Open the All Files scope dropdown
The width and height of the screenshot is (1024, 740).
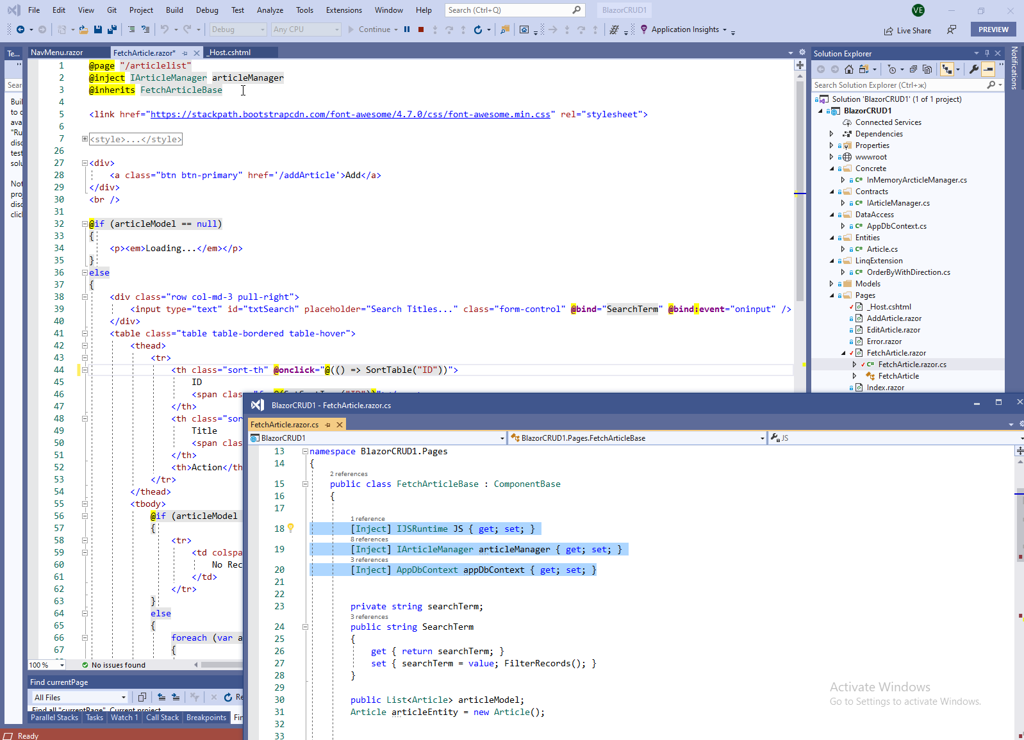tap(124, 697)
